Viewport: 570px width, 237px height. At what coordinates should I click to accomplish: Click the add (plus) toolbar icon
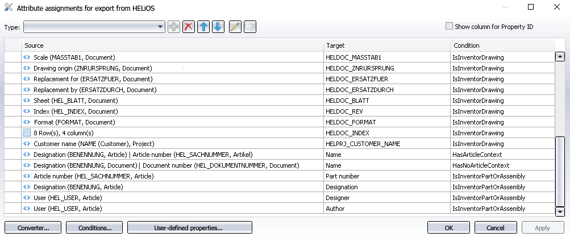174,27
